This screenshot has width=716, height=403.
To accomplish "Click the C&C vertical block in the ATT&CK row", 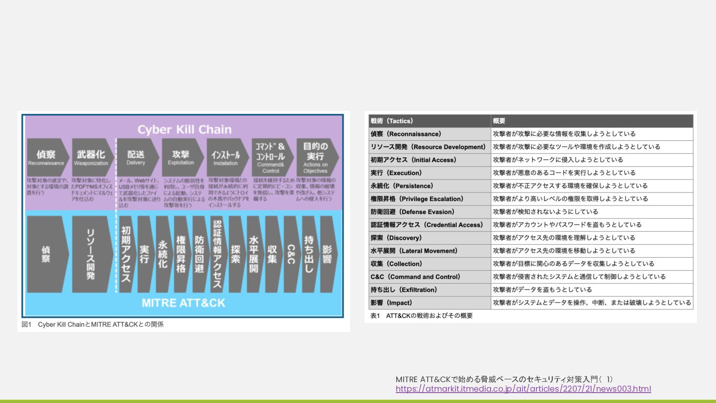I will (291, 254).
